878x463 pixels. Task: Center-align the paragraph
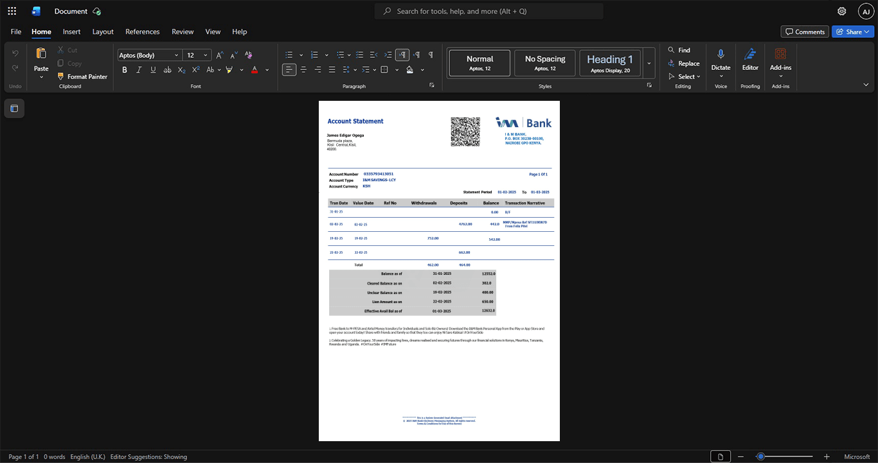coord(303,69)
